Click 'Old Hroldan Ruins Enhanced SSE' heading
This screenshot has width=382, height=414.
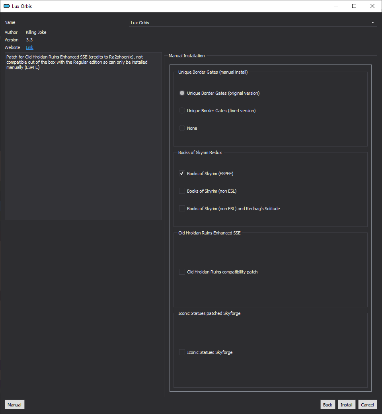(209, 233)
